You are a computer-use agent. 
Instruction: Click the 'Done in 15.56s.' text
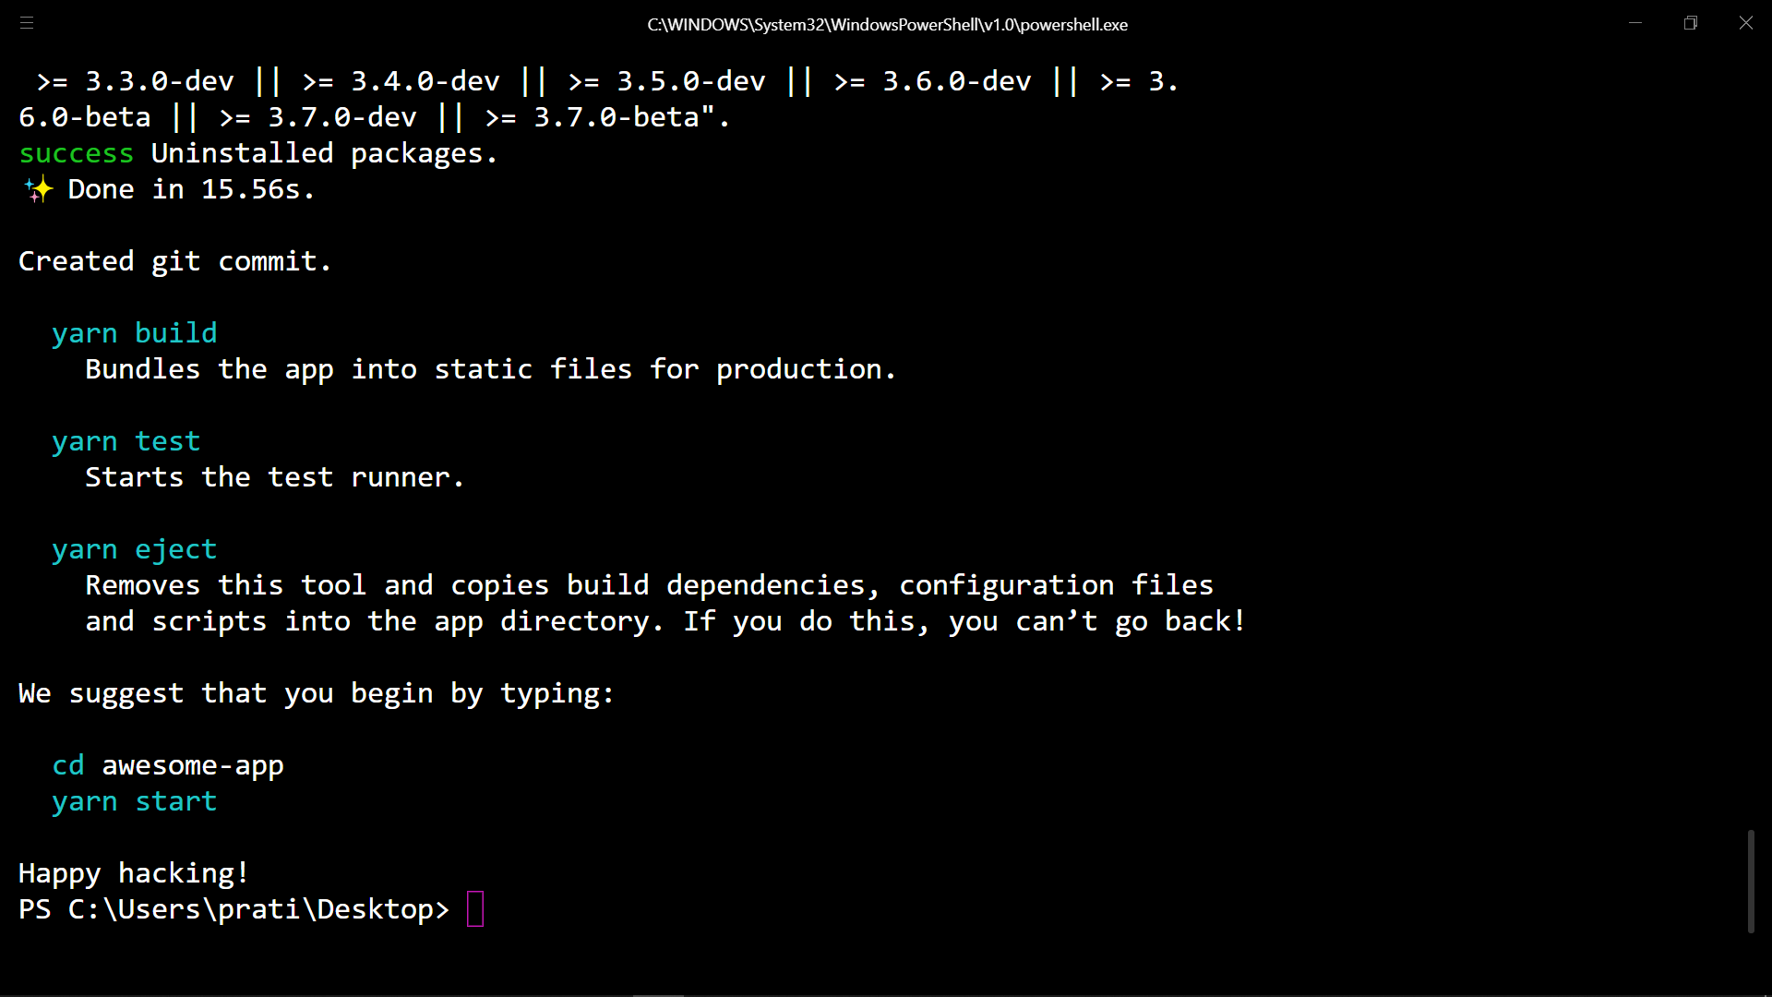point(191,189)
